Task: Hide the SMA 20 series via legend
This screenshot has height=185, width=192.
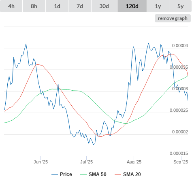Action: point(132,174)
